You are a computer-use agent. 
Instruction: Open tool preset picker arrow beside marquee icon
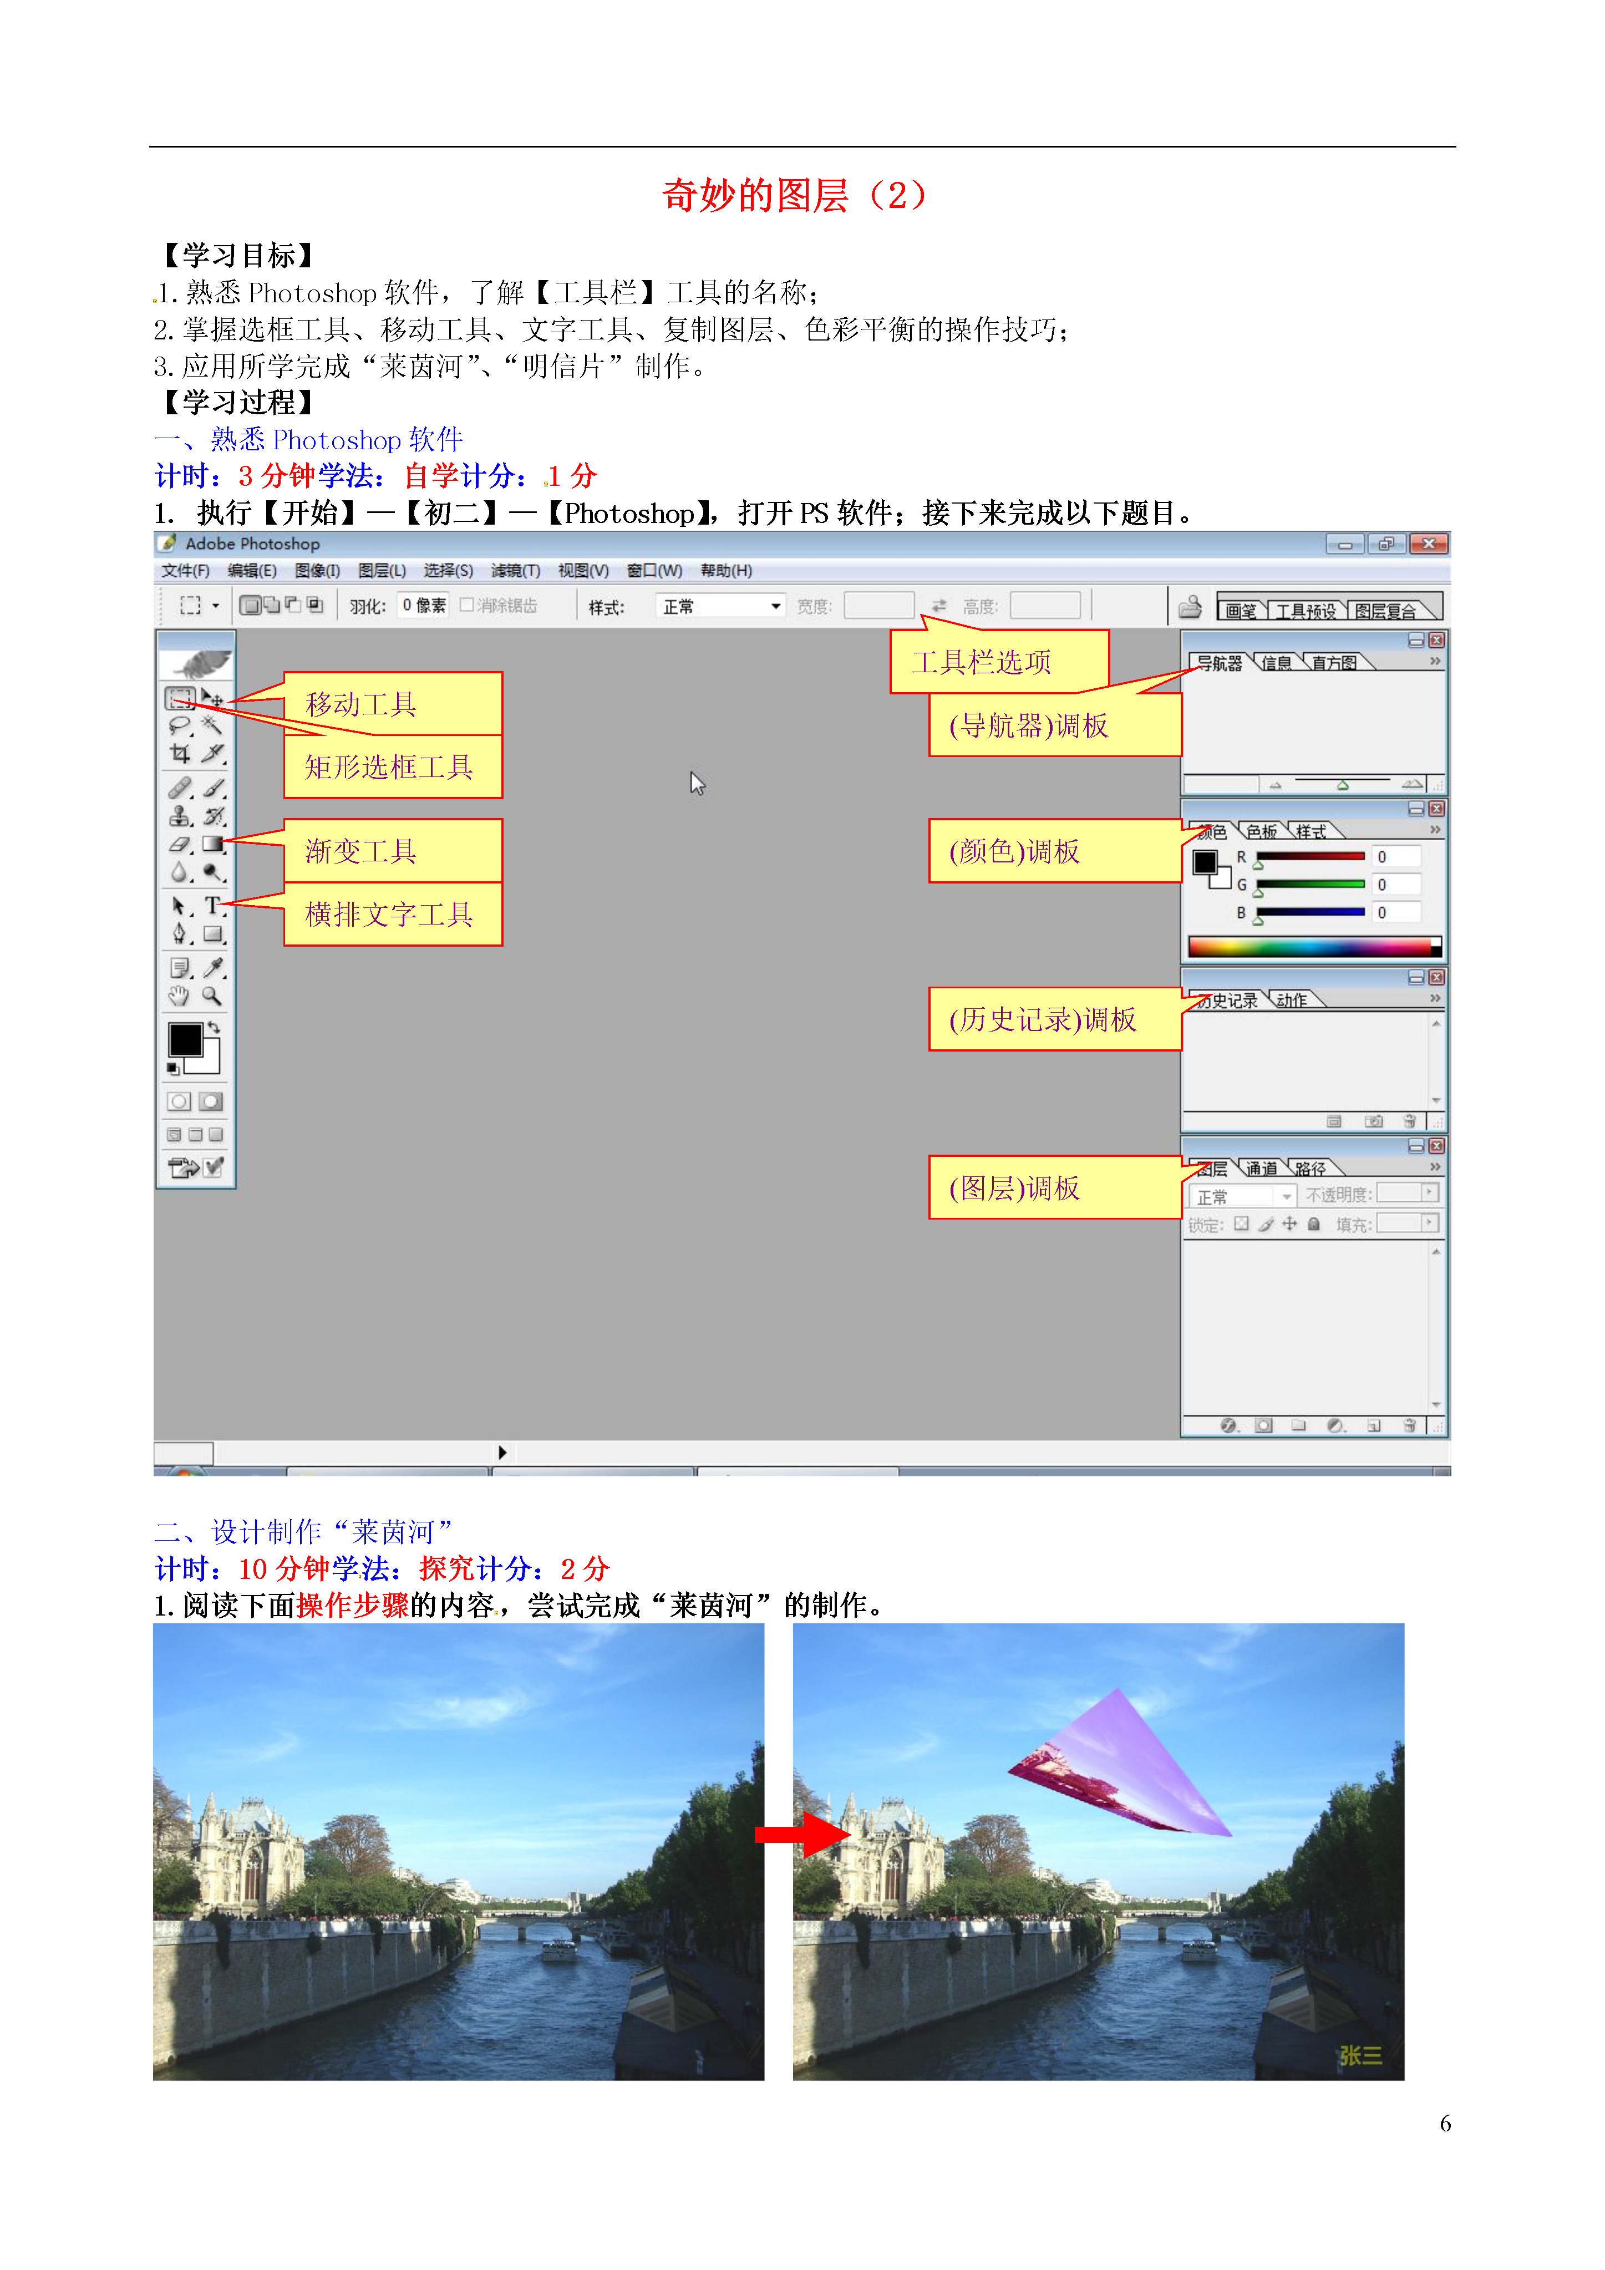coord(216,606)
